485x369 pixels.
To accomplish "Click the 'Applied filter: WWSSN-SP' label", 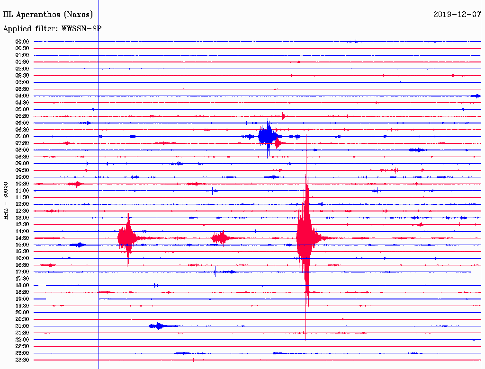I will 52,29.
